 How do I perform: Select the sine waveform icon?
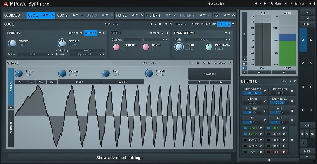coord(20,82)
